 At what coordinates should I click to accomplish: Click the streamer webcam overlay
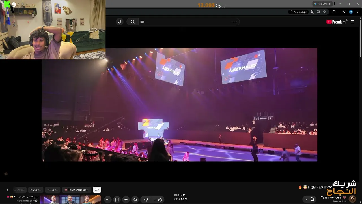[x=53, y=30]
